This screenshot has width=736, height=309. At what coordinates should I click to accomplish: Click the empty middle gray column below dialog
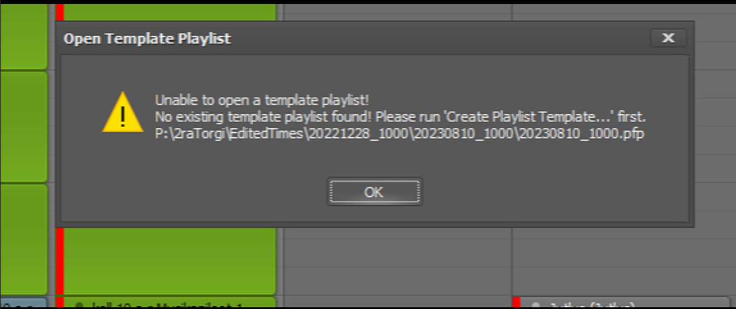(398, 260)
